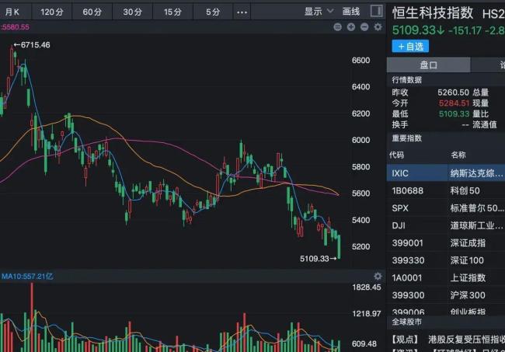Select DJI 道琼斯工业 index row
The width and height of the screenshot is (505, 352).
pos(446,225)
